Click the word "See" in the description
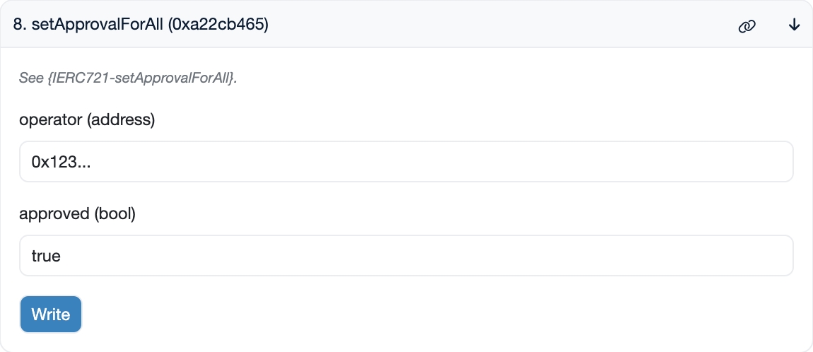The width and height of the screenshot is (813, 352). tap(31, 78)
